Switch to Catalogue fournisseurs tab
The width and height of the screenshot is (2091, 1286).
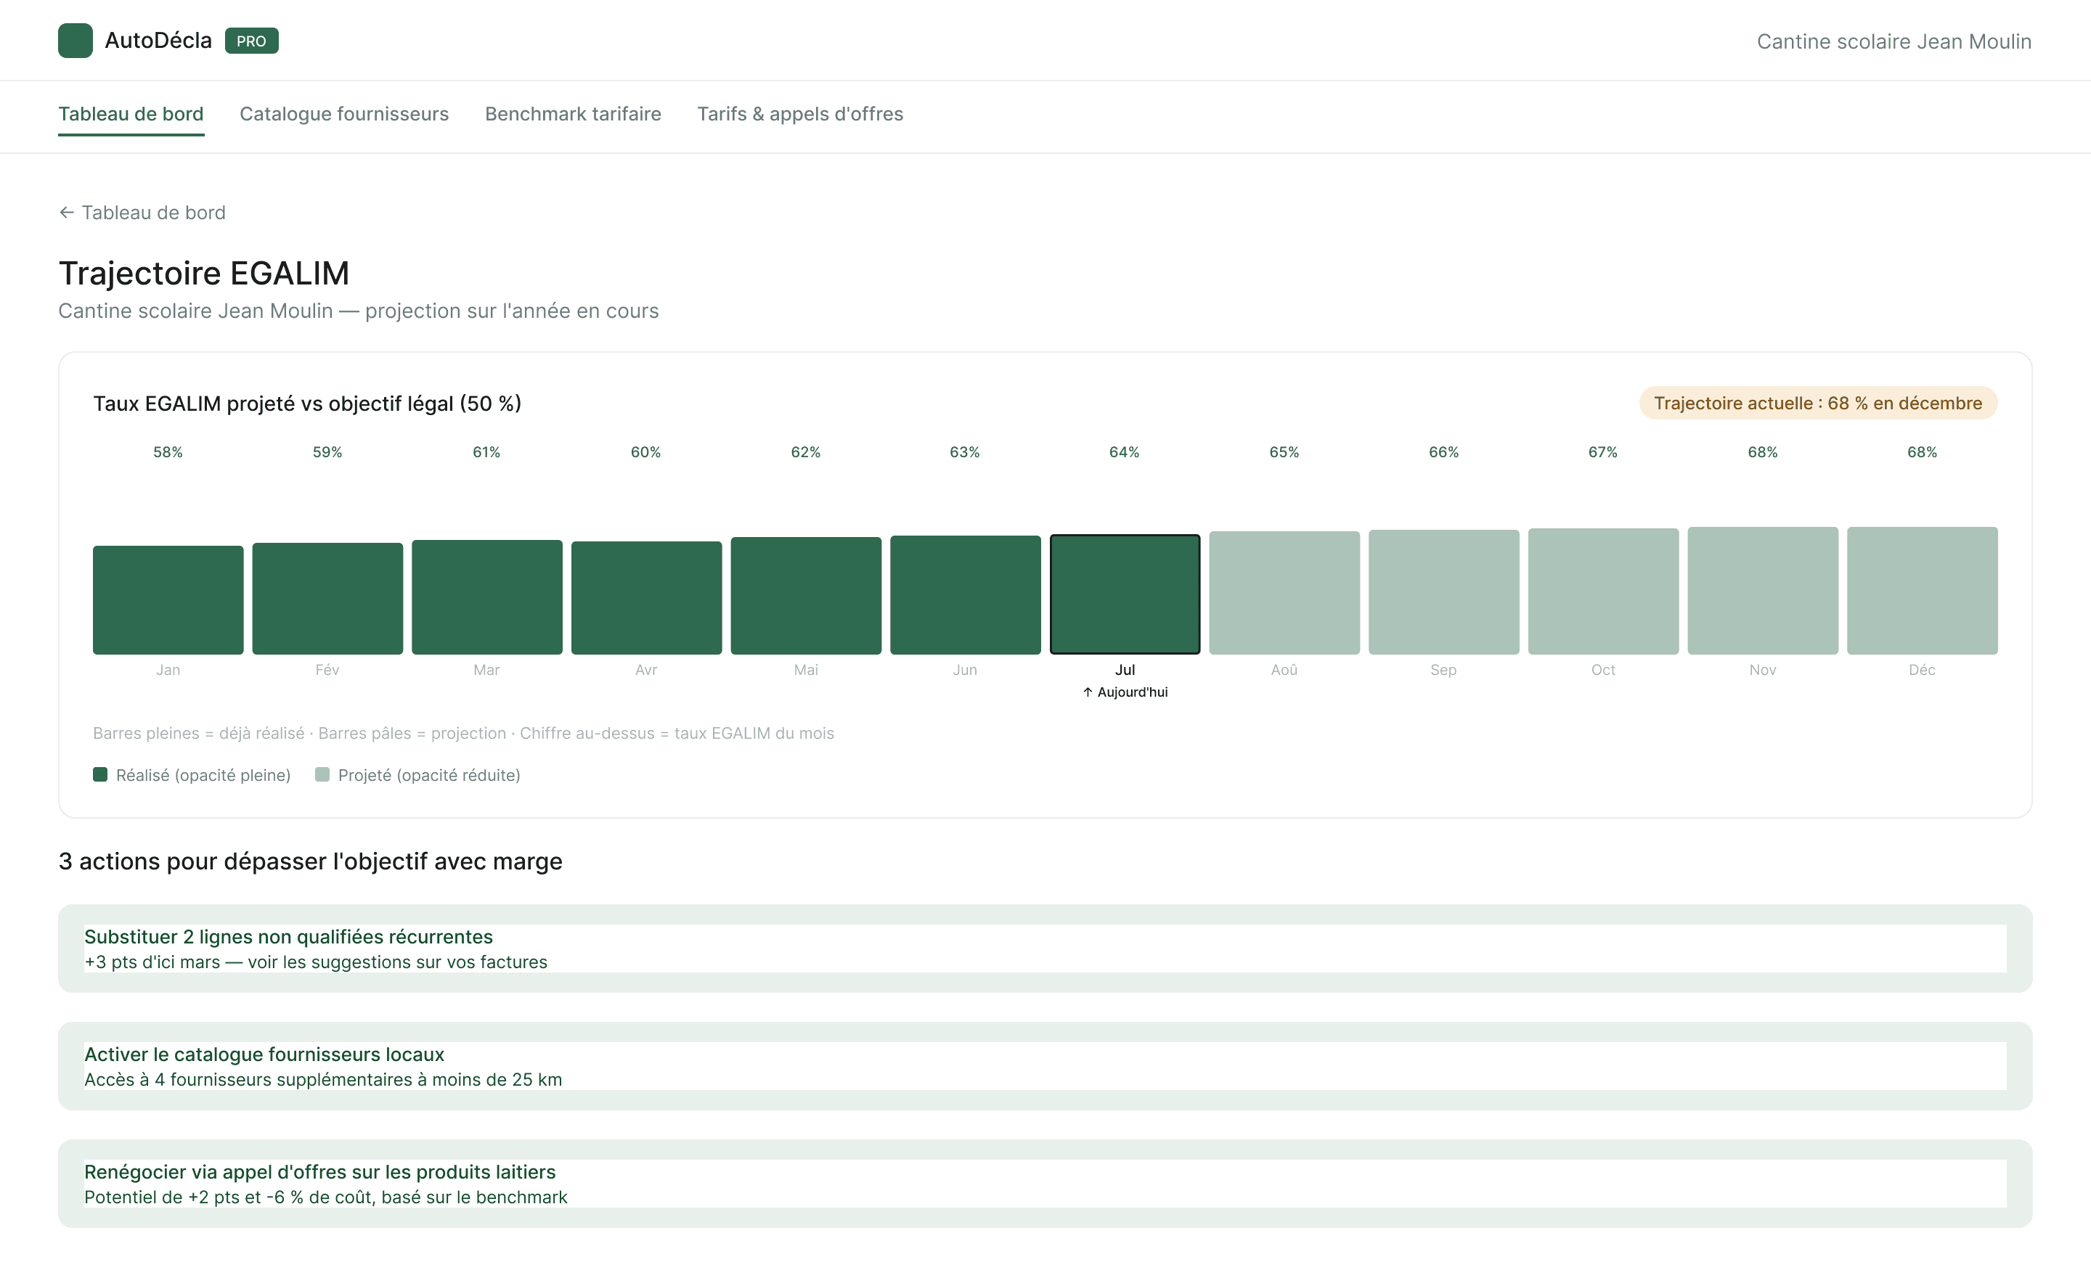(x=343, y=114)
